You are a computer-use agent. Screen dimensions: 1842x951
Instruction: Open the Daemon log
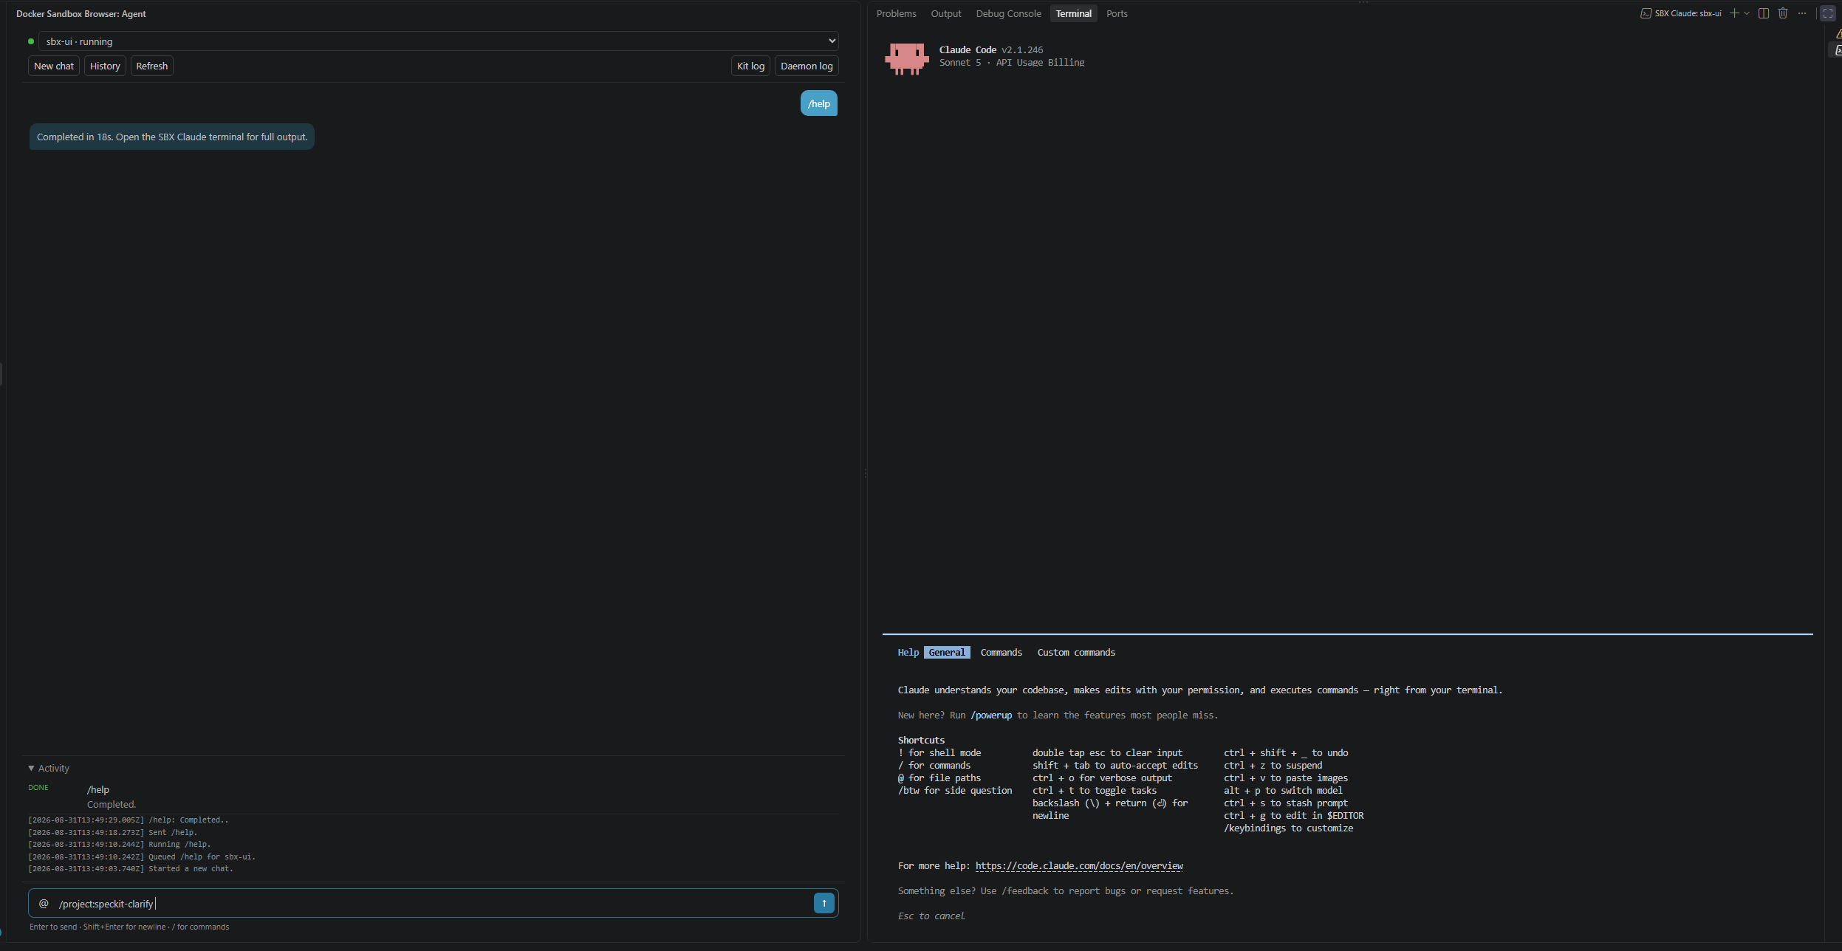pyautogui.click(x=807, y=66)
